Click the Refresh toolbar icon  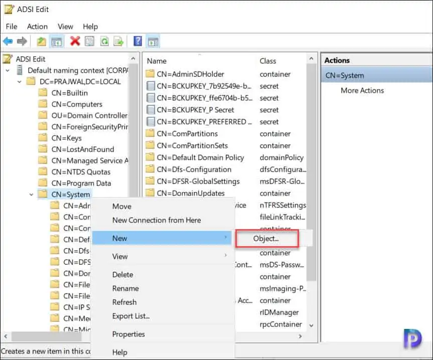[104, 42]
